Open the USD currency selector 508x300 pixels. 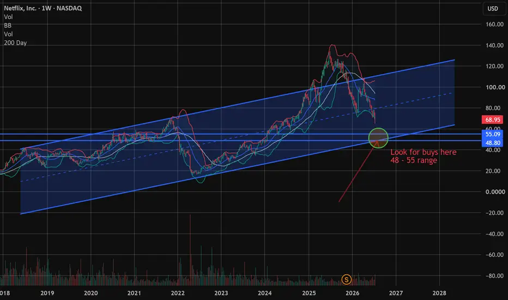(493, 8)
